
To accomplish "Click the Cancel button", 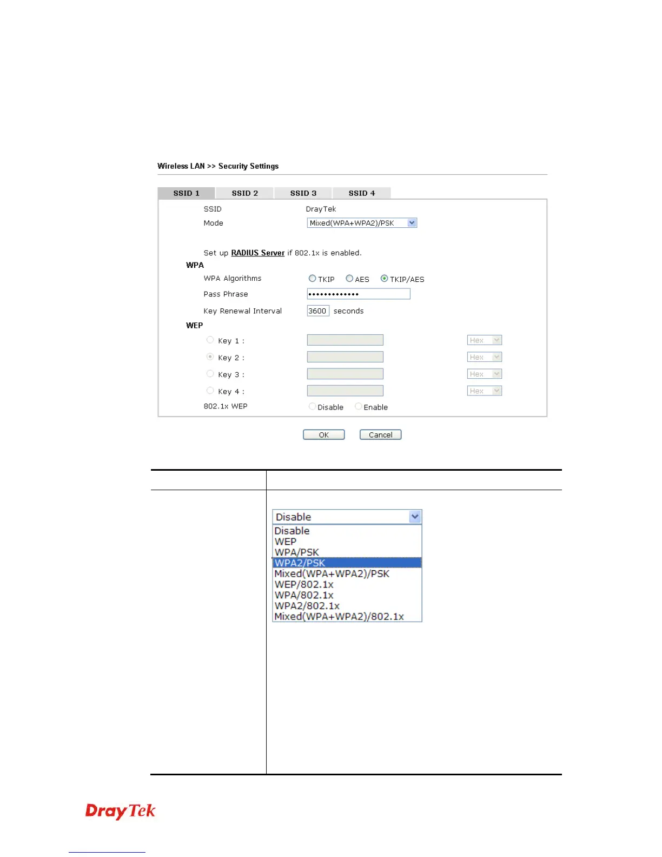I will point(381,435).
